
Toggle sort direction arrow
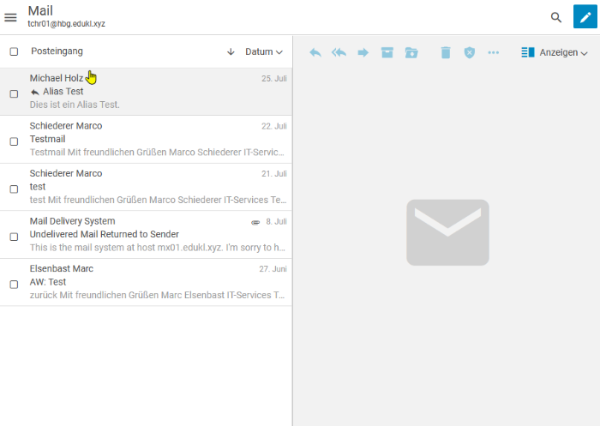coord(230,52)
